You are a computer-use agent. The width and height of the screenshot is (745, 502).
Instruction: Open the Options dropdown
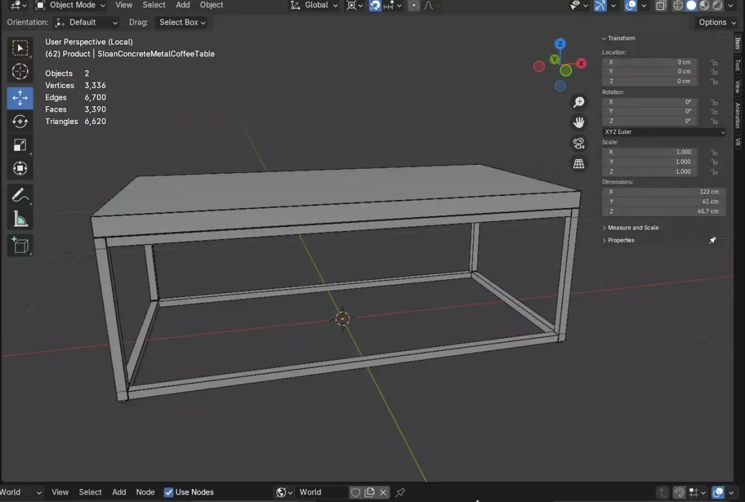(x=717, y=22)
